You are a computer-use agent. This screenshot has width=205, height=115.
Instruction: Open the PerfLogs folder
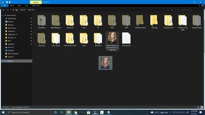154,22
